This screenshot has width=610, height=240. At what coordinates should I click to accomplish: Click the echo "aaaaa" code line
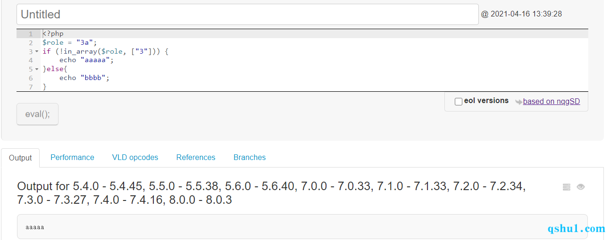86,60
